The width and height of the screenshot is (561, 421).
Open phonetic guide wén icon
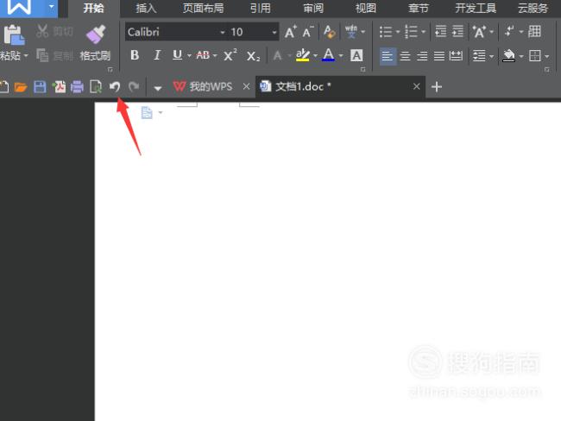click(351, 32)
